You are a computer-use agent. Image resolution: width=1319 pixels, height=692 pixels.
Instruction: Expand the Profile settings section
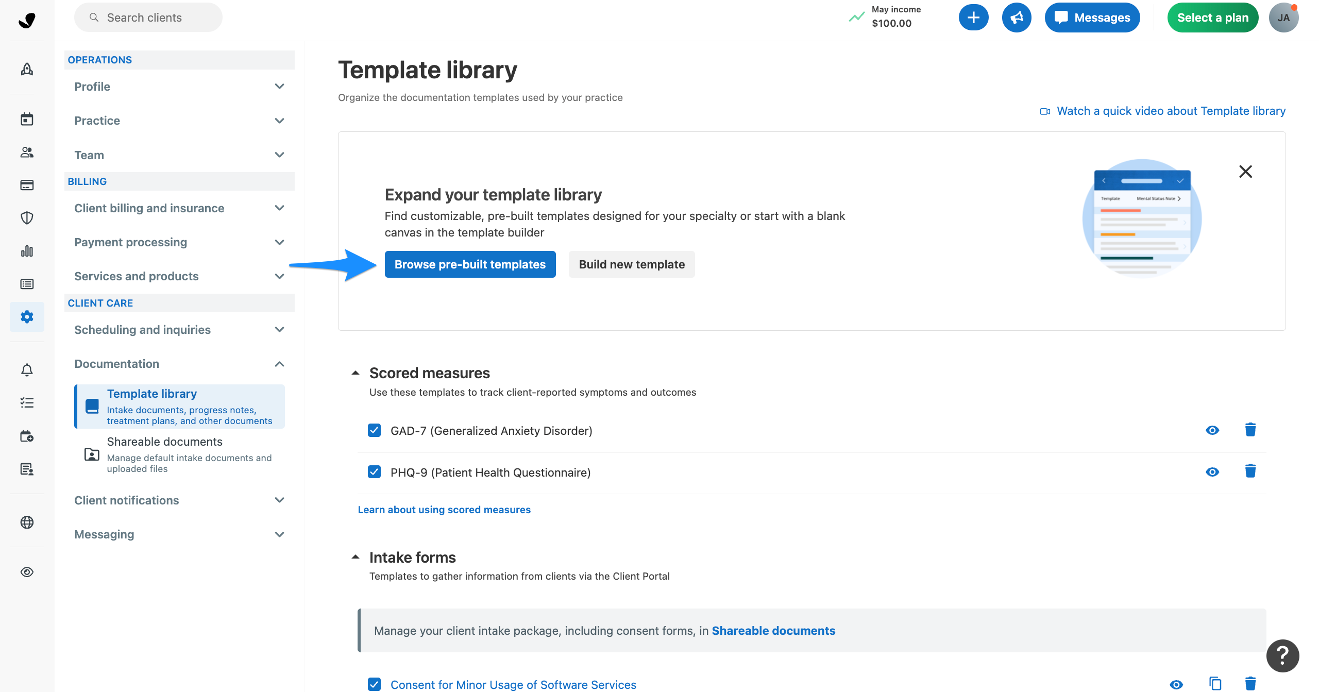point(179,87)
